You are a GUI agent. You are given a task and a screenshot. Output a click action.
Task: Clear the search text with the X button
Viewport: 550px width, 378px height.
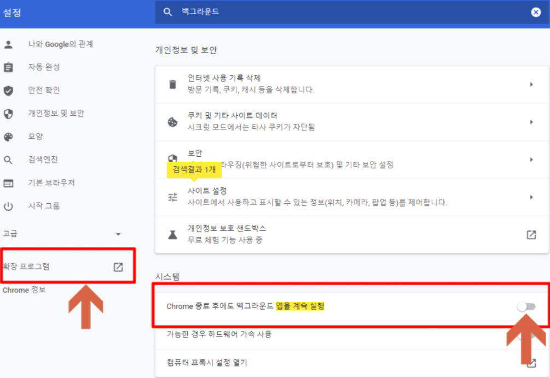point(536,12)
